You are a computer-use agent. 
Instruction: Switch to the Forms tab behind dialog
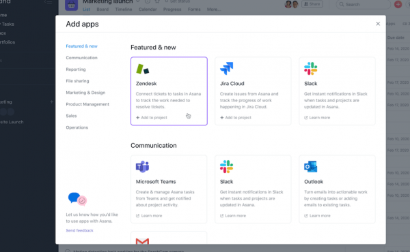click(x=194, y=10)
